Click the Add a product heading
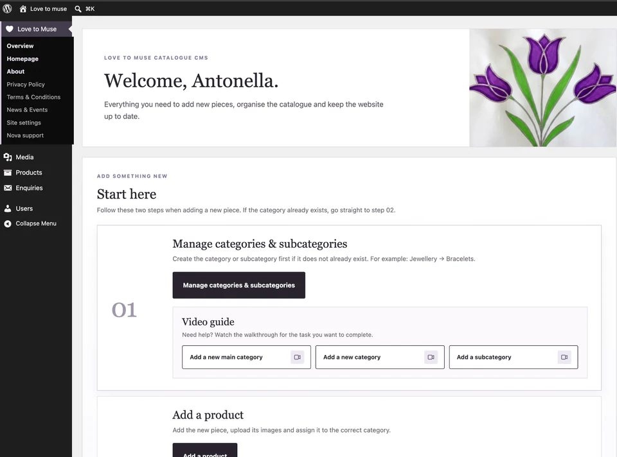The height and width of the screenshot is (457, 617). [x=208, y=415]
